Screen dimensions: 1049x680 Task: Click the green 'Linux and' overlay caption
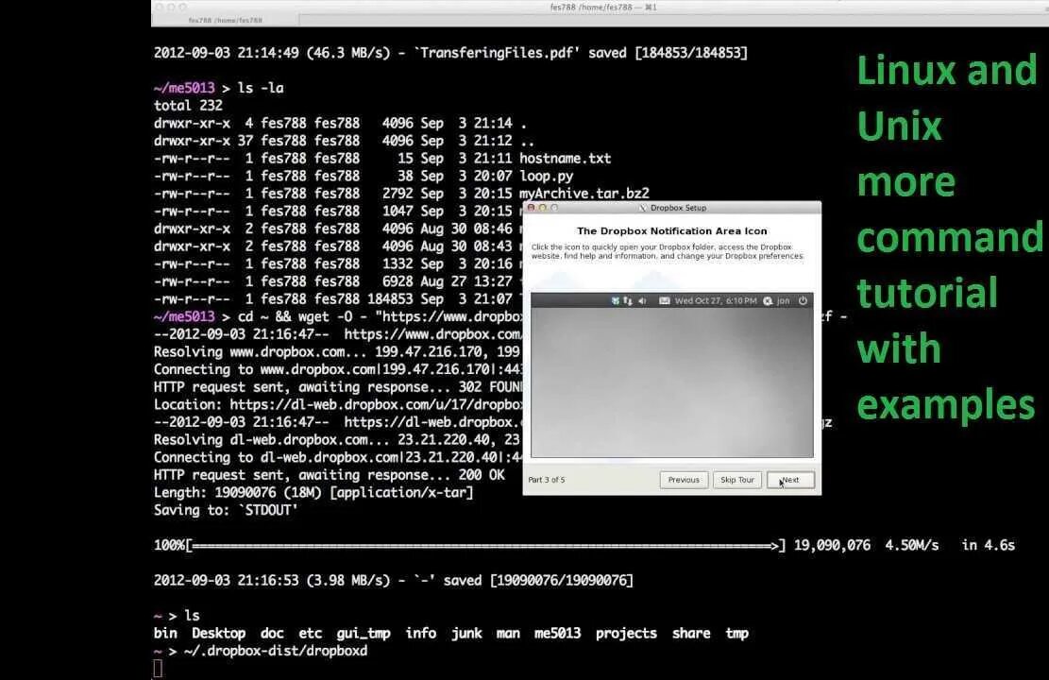(947, 70)
